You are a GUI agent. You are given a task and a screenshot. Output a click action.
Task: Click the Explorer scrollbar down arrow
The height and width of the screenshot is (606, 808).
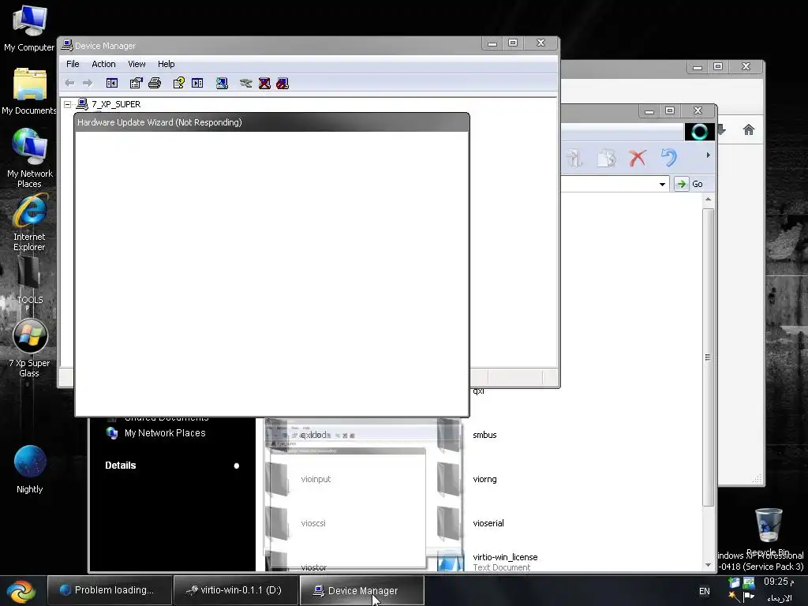coord(708,565)
